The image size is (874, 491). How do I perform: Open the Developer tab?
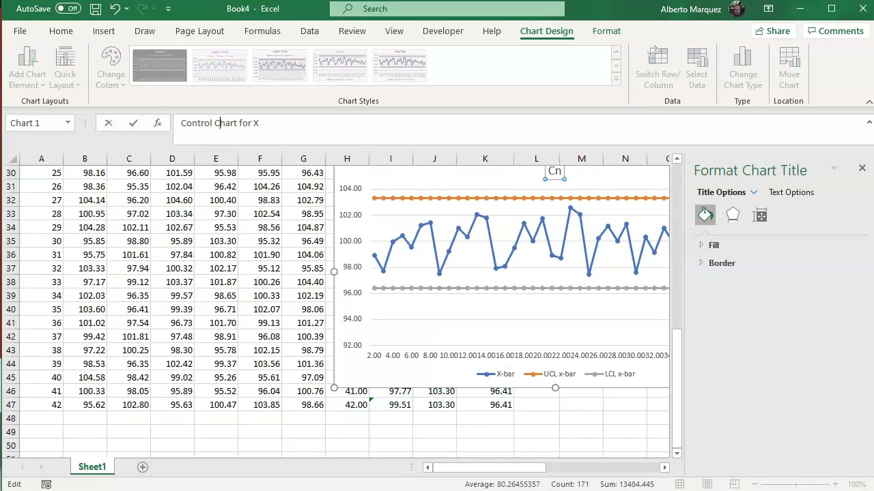coord(442,31)
